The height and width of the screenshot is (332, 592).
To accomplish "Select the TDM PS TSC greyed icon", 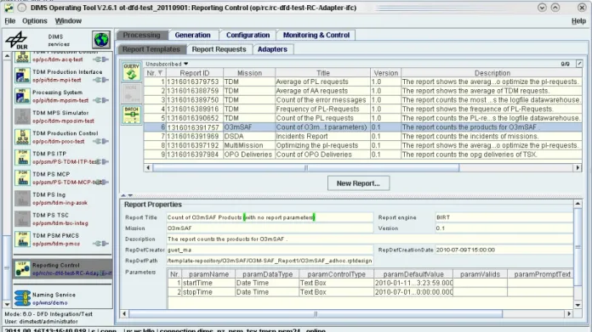I will coord(22,218).
